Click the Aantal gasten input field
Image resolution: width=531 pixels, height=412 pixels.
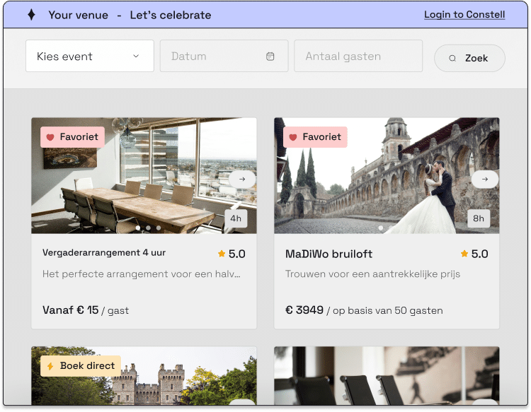coord(358,57)
